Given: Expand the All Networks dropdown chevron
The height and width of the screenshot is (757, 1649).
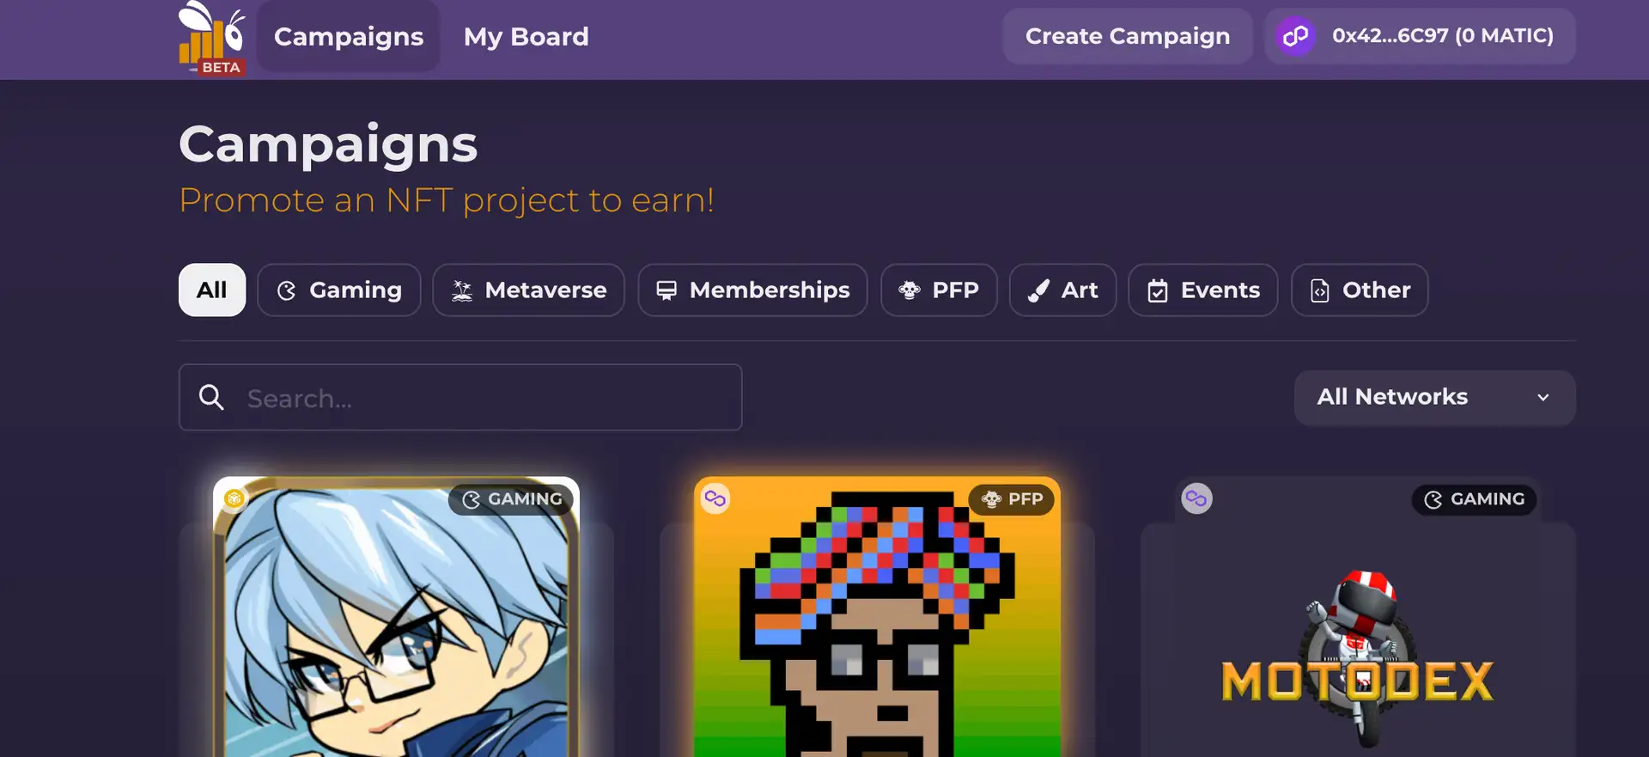Looking at the screenshot, I should [1543, 398].
